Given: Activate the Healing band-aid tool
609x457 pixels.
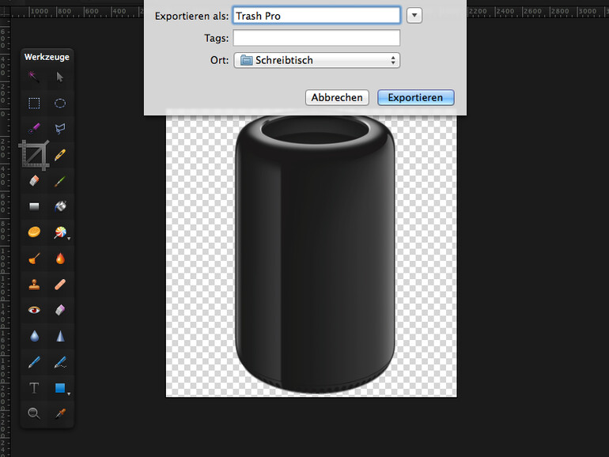Looking at the screenshot, I should pyautogui.click(x=60, y=284).
